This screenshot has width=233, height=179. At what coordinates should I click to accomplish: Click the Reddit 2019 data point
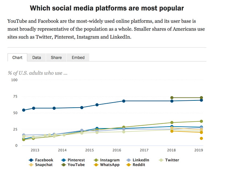[201, 138]
